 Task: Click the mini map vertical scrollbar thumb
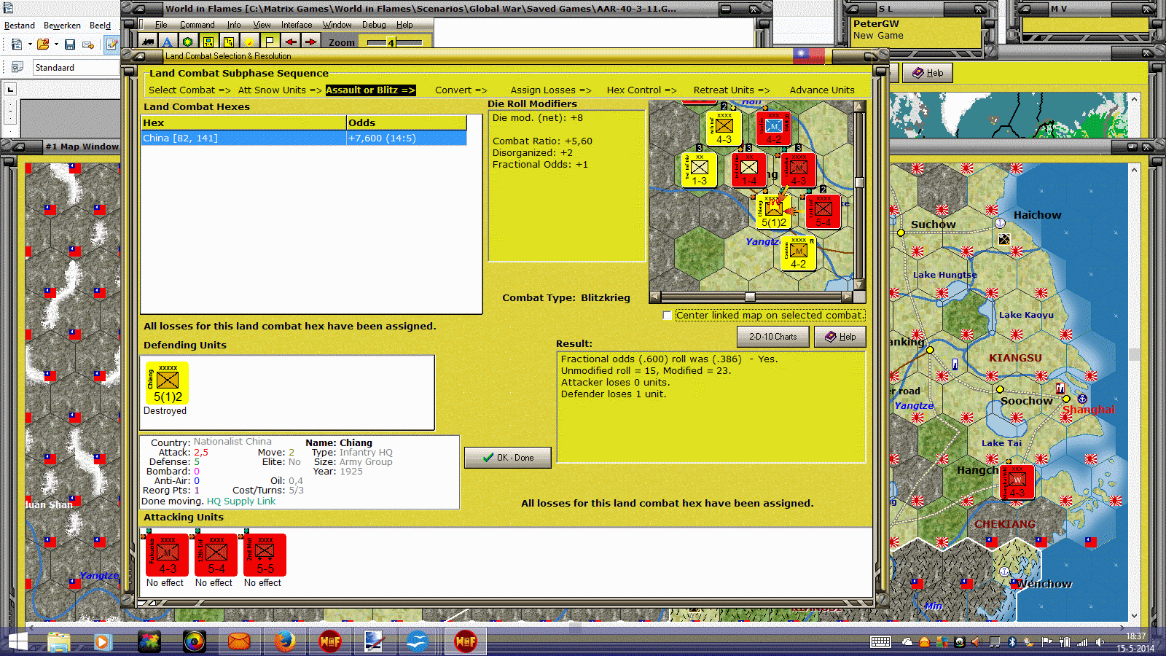pos(859,183)
